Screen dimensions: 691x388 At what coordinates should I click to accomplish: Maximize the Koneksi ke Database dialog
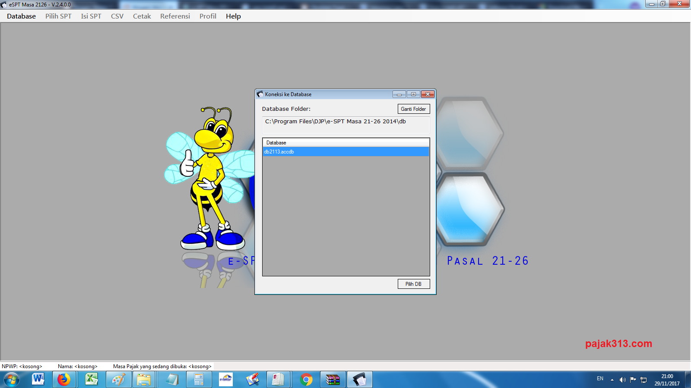(x=413, y=94)
